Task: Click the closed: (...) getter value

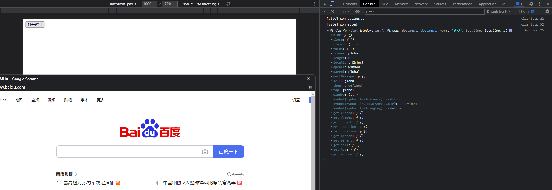Action: [353, 44]
